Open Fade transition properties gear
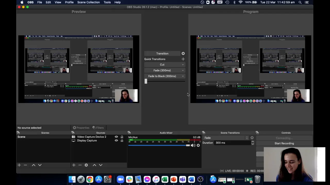330x185 pixels. [x=252, y=138]
